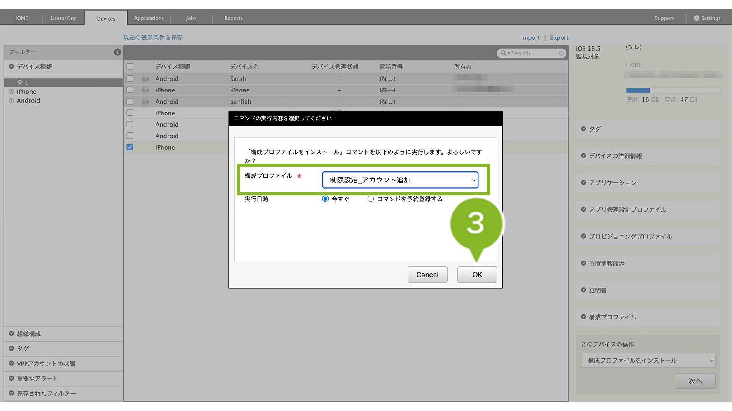Open the Reports tab
This screenshot has width=732, height=411.
[x=233, y=18]
